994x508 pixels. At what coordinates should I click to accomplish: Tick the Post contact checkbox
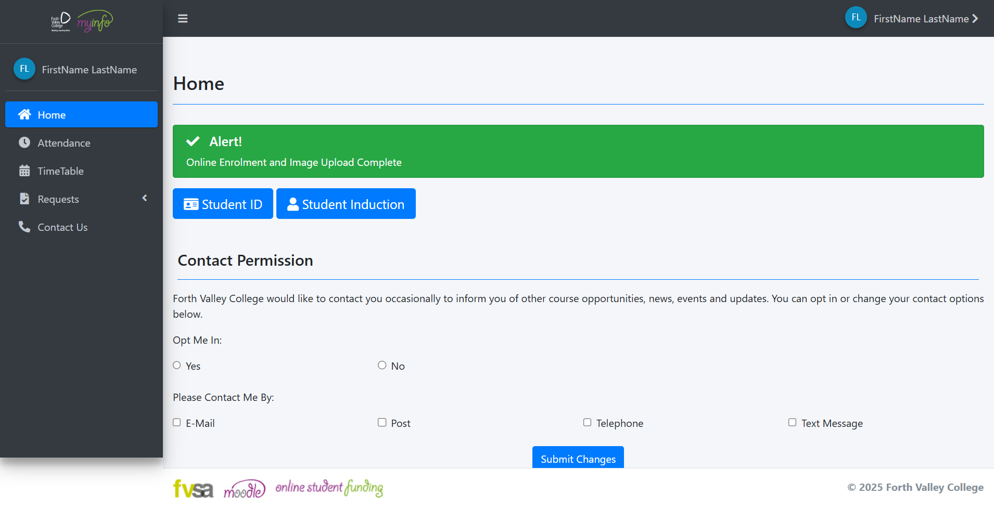[382, 423]
